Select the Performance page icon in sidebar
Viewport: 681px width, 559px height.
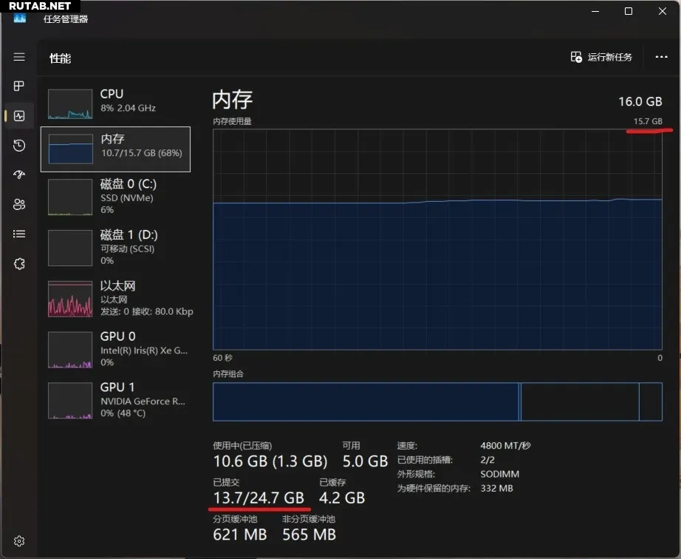19,116
